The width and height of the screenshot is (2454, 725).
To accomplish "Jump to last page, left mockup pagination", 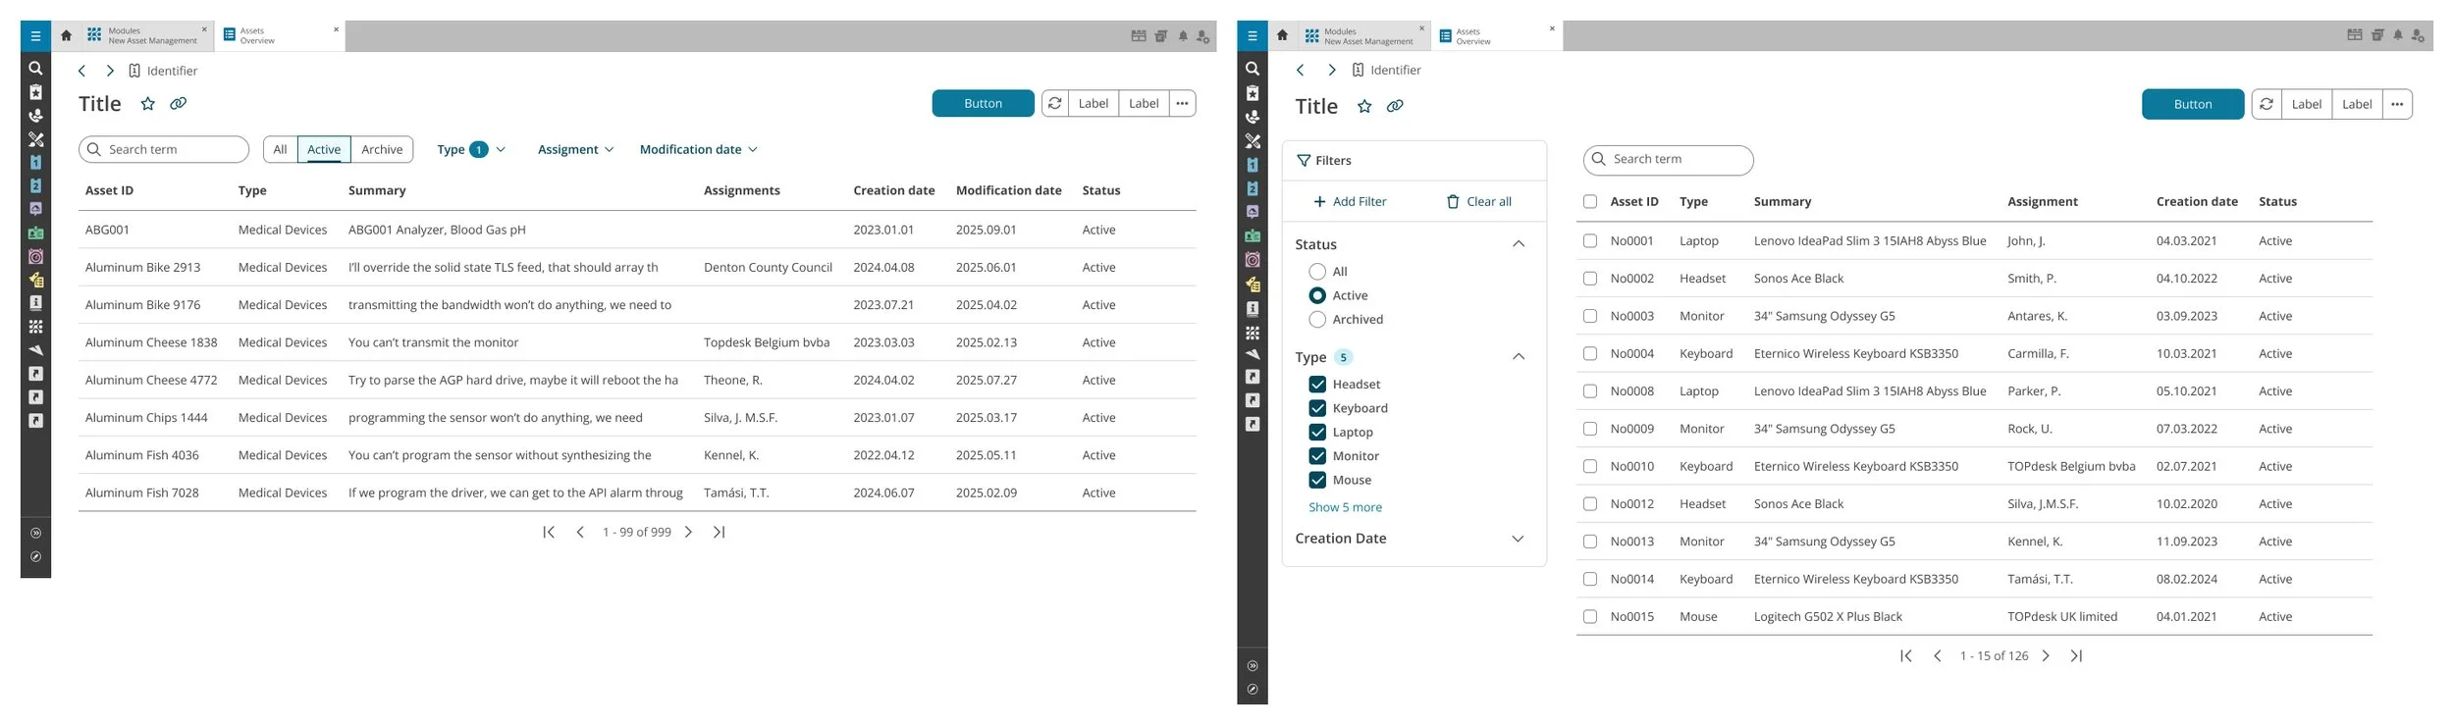I will coord(720,532).
